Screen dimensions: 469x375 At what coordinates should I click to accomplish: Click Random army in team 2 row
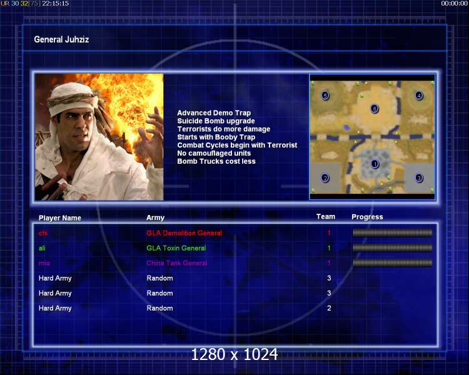coord(159,308)
